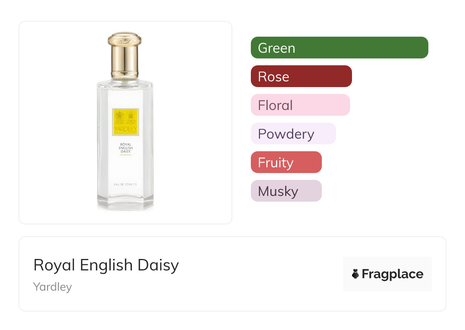Click the Royal English Daisy text on bottle
465x330 pixels.
pos(125,148)
